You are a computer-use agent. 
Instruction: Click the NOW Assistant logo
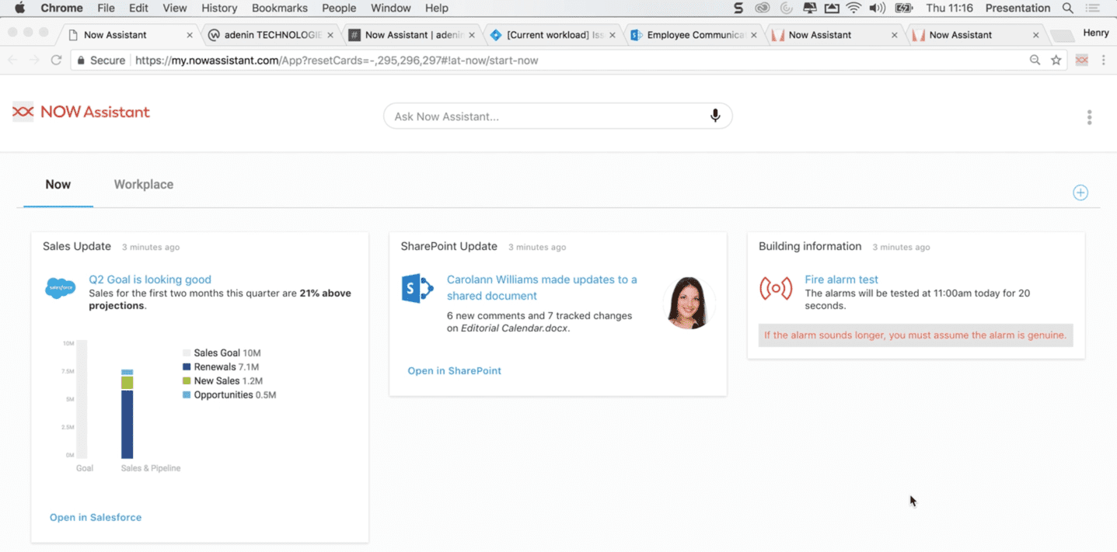point(81,112)
